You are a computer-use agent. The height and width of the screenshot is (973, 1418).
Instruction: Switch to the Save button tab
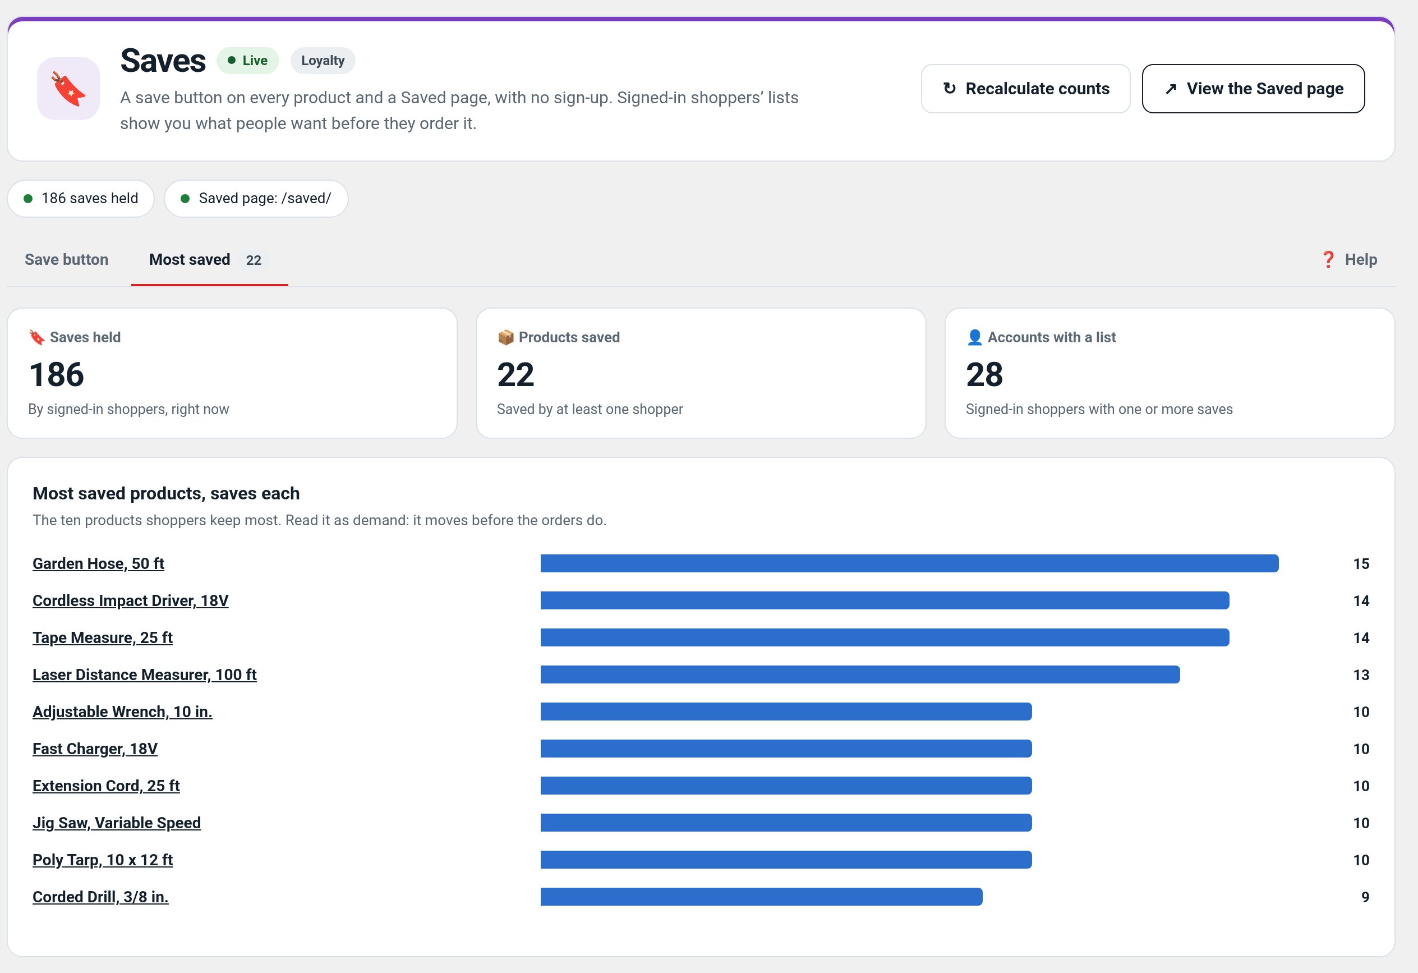coord(67,259)
